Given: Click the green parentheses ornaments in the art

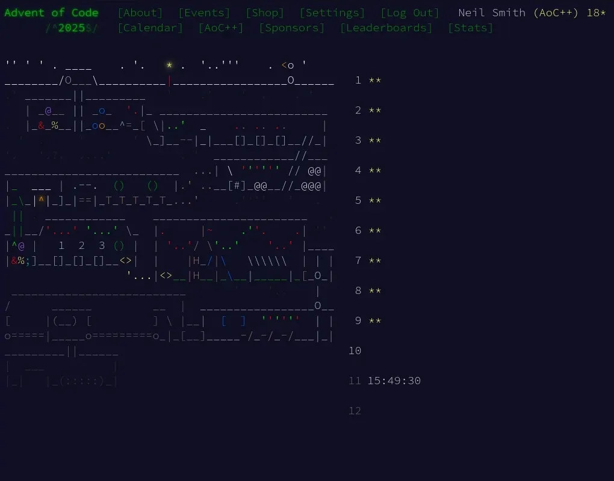Looking at the screenshot, I should 119,185.
